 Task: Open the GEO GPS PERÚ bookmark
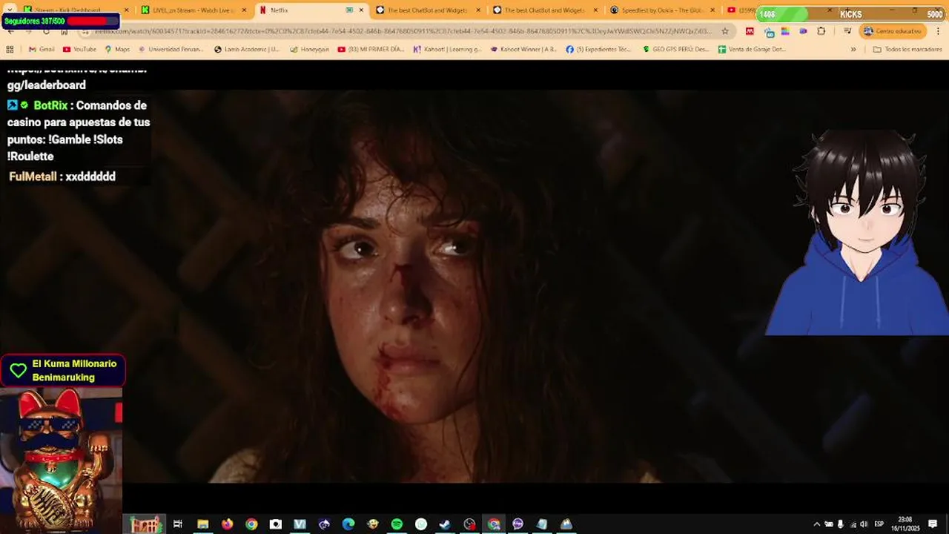tap(676, 49)
